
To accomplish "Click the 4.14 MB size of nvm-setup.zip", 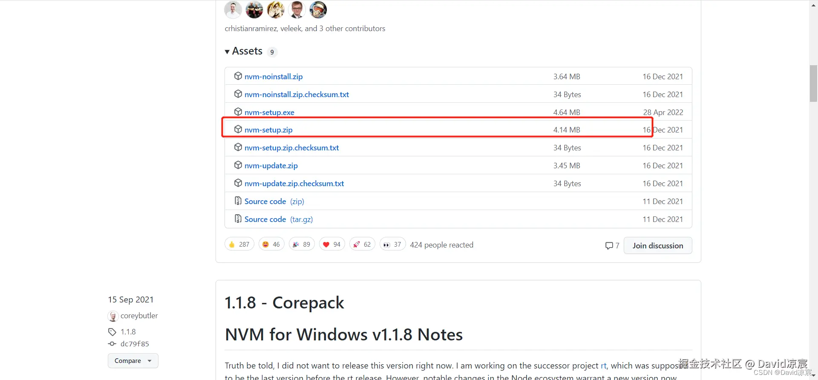I will pos(567,130).
